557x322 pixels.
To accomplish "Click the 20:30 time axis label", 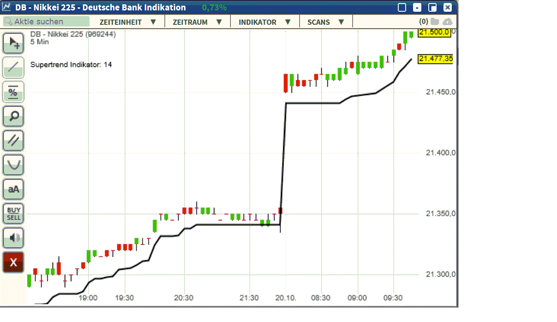I will coord(184,298).
